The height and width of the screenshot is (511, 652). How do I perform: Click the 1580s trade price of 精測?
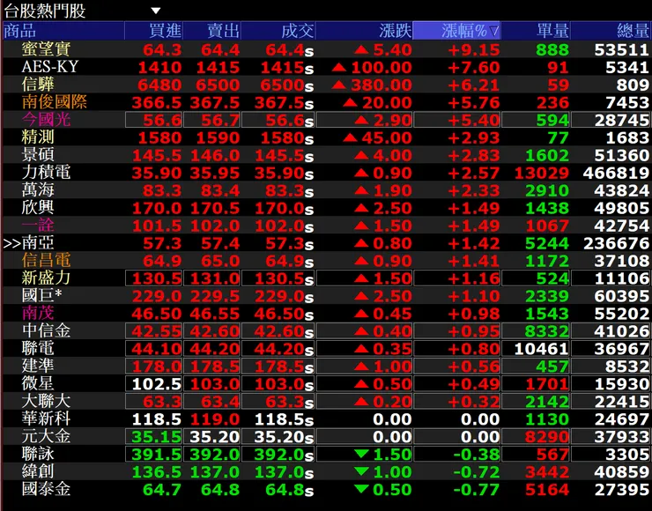287,138
